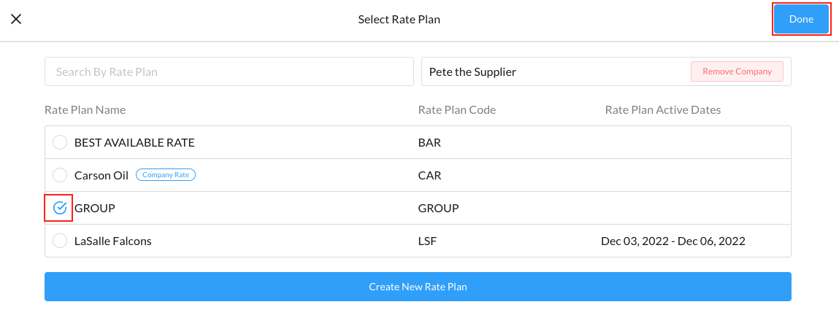
Task: Click the LSF rate plan code
Action: click(x=428, y=241)
